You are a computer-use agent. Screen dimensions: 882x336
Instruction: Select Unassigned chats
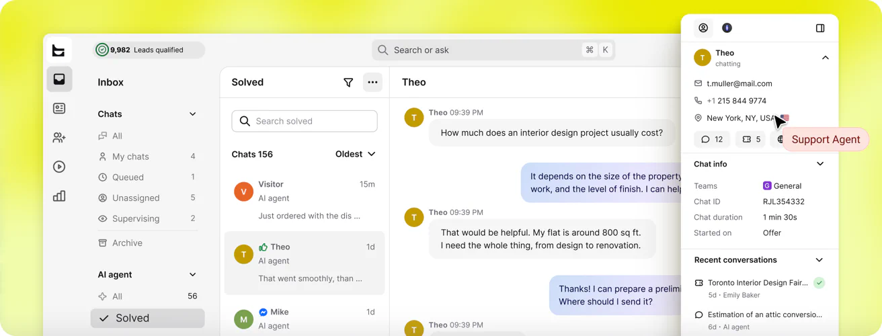click(x=148, y=198)
